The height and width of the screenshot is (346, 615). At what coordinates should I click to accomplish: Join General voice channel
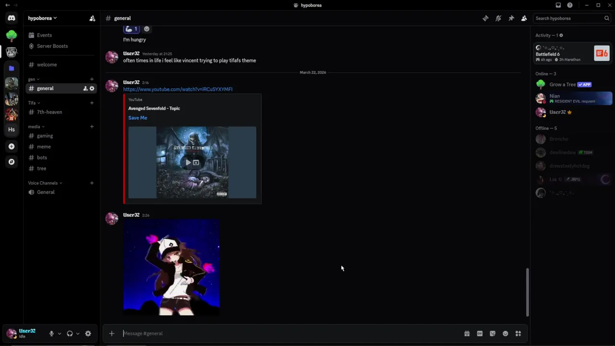[61, 192]
